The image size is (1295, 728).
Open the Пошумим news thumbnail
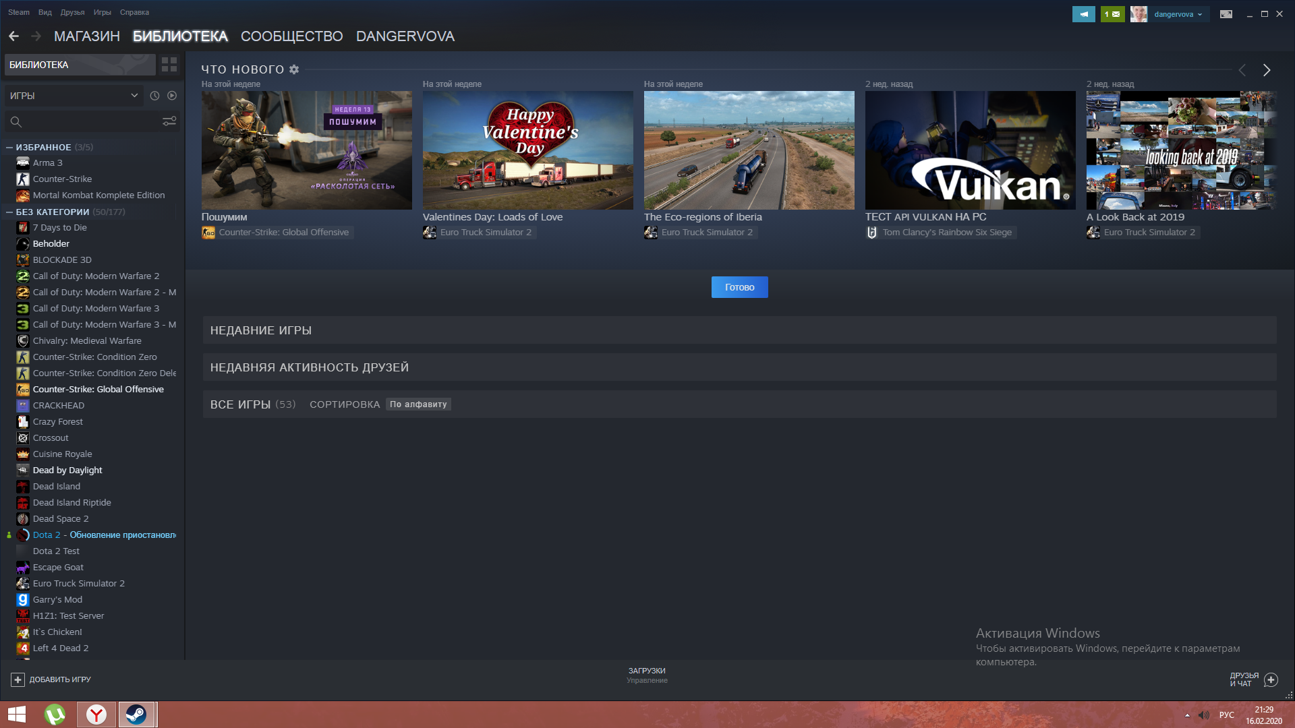point(306,150)
